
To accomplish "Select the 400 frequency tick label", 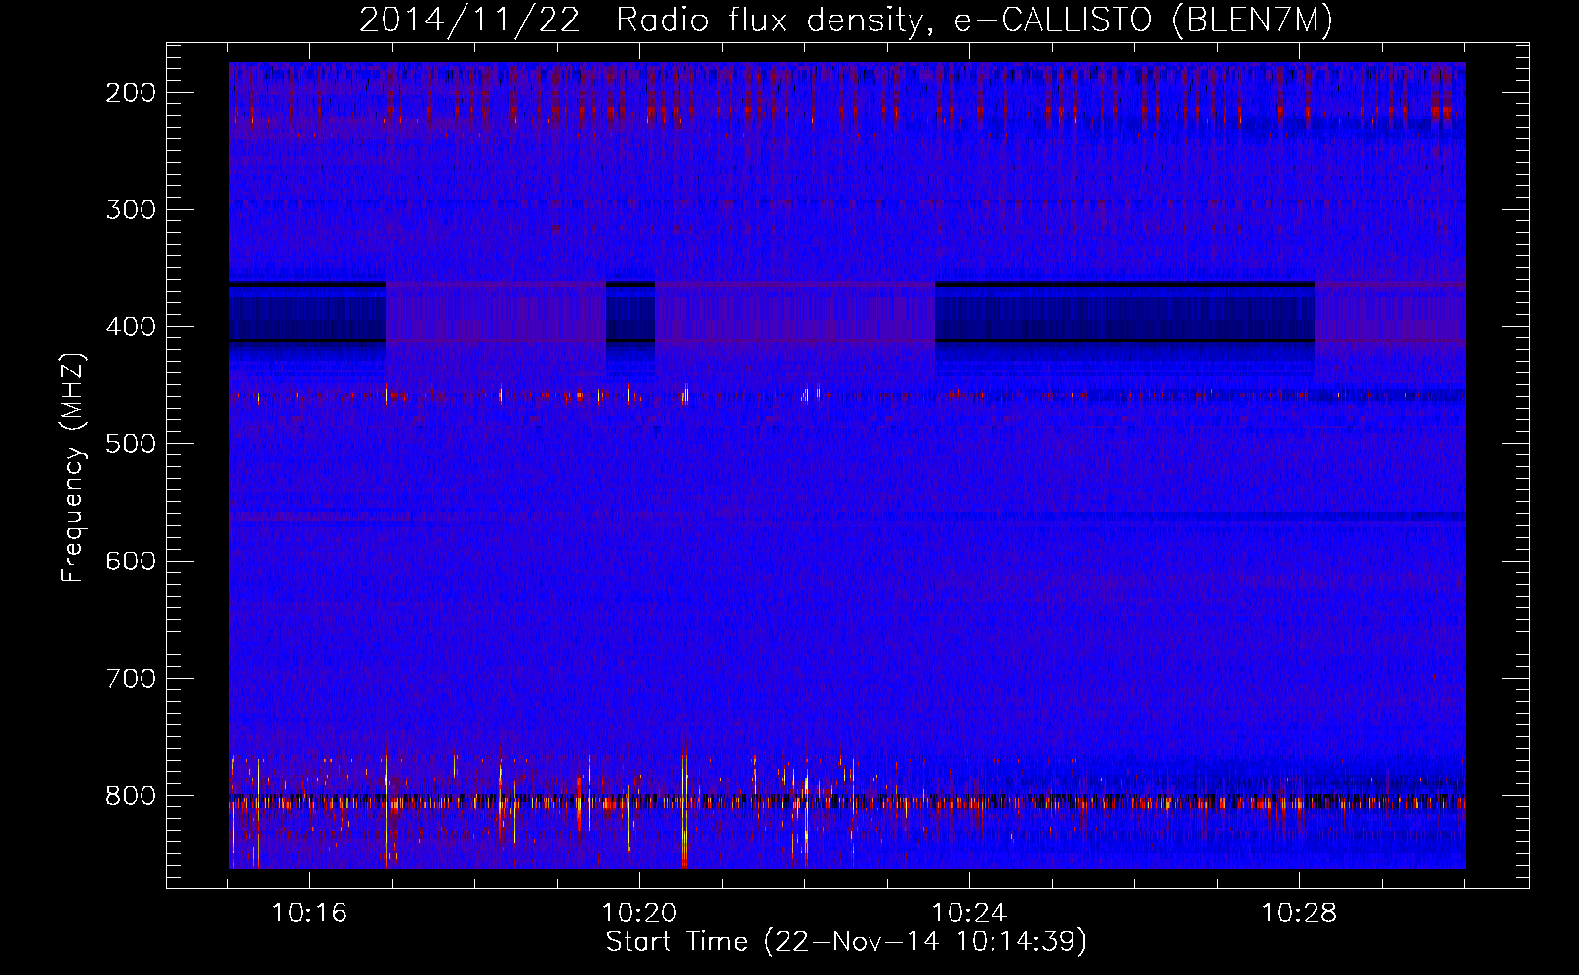I will click(130, 327).
